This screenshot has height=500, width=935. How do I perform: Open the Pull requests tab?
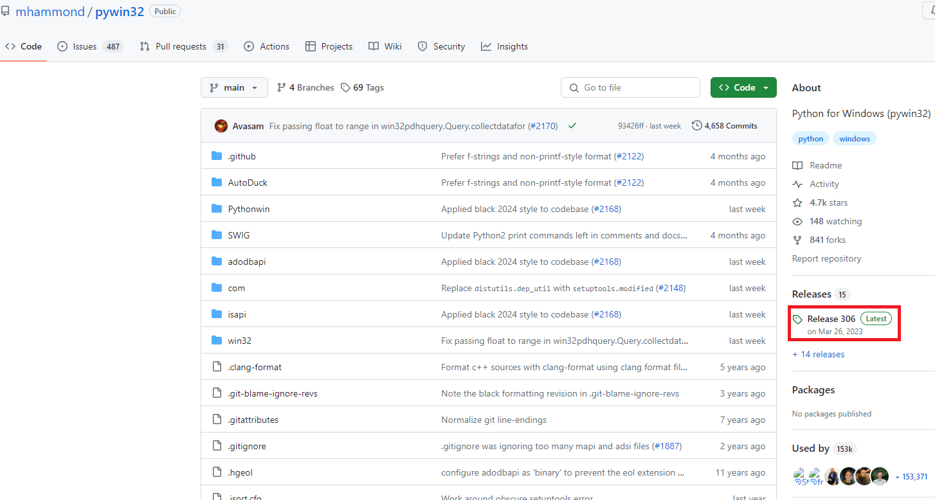[184, 46]
